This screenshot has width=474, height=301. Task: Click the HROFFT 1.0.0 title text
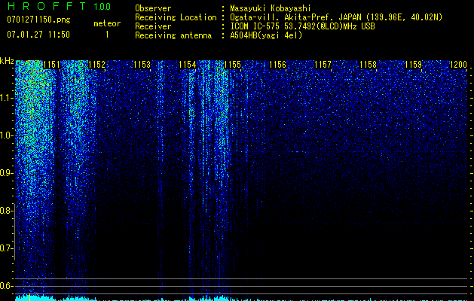[x=59, y=6]
